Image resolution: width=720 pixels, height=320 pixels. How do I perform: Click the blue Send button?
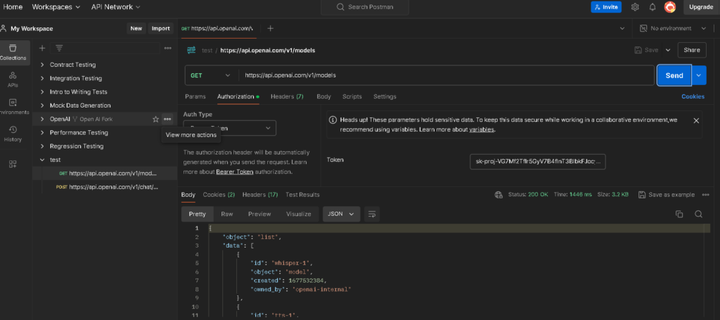(x=674, y=75)
